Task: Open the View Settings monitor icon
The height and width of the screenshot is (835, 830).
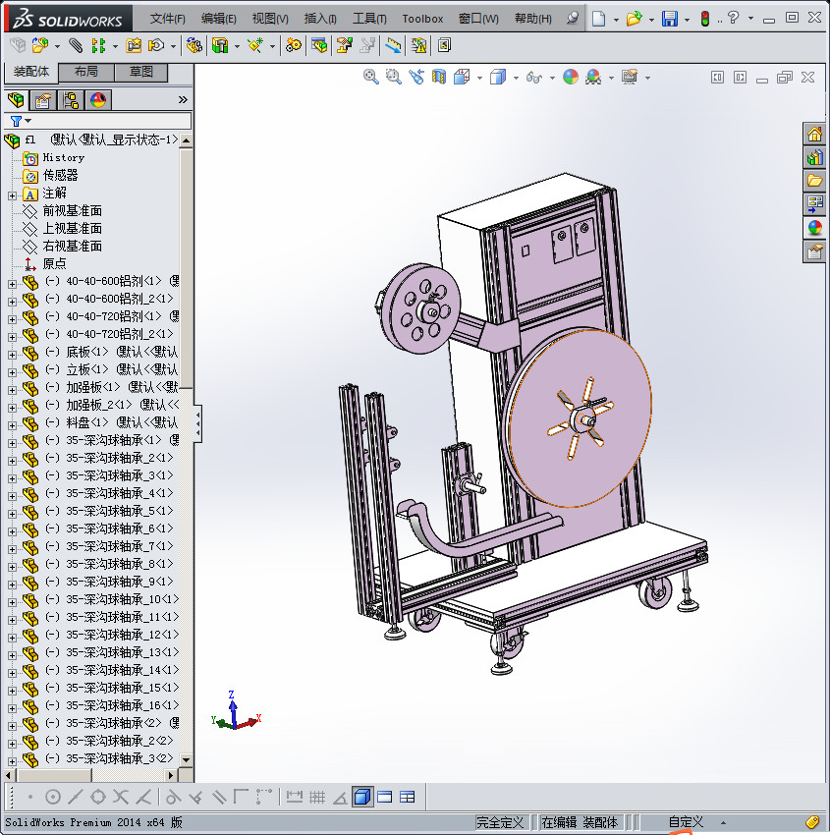Action: point(630,78)
